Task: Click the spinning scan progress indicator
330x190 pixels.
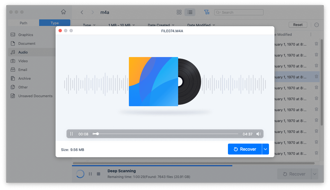Action: (x=80, y=174)
